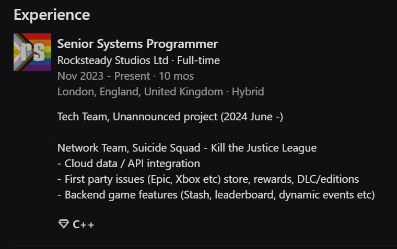Open Rocksteady Studios Ltd · Full-time line
The width and height of the screenshot is (397, 249).
click(x=138, y=60)
